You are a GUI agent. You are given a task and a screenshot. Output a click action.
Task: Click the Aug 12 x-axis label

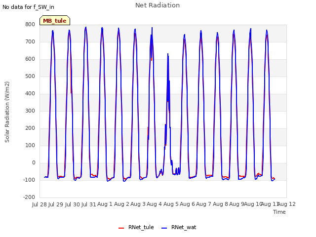286,204
